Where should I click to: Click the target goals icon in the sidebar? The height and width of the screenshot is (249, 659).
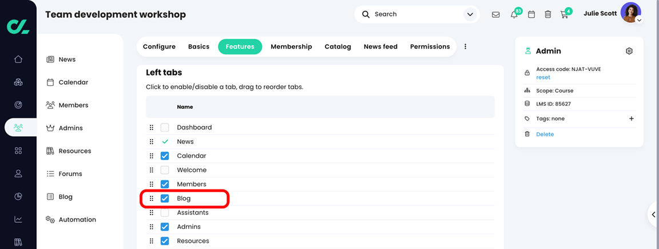(x=18, y=105)
